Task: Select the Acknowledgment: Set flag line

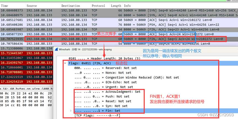Action: [107, 92]
